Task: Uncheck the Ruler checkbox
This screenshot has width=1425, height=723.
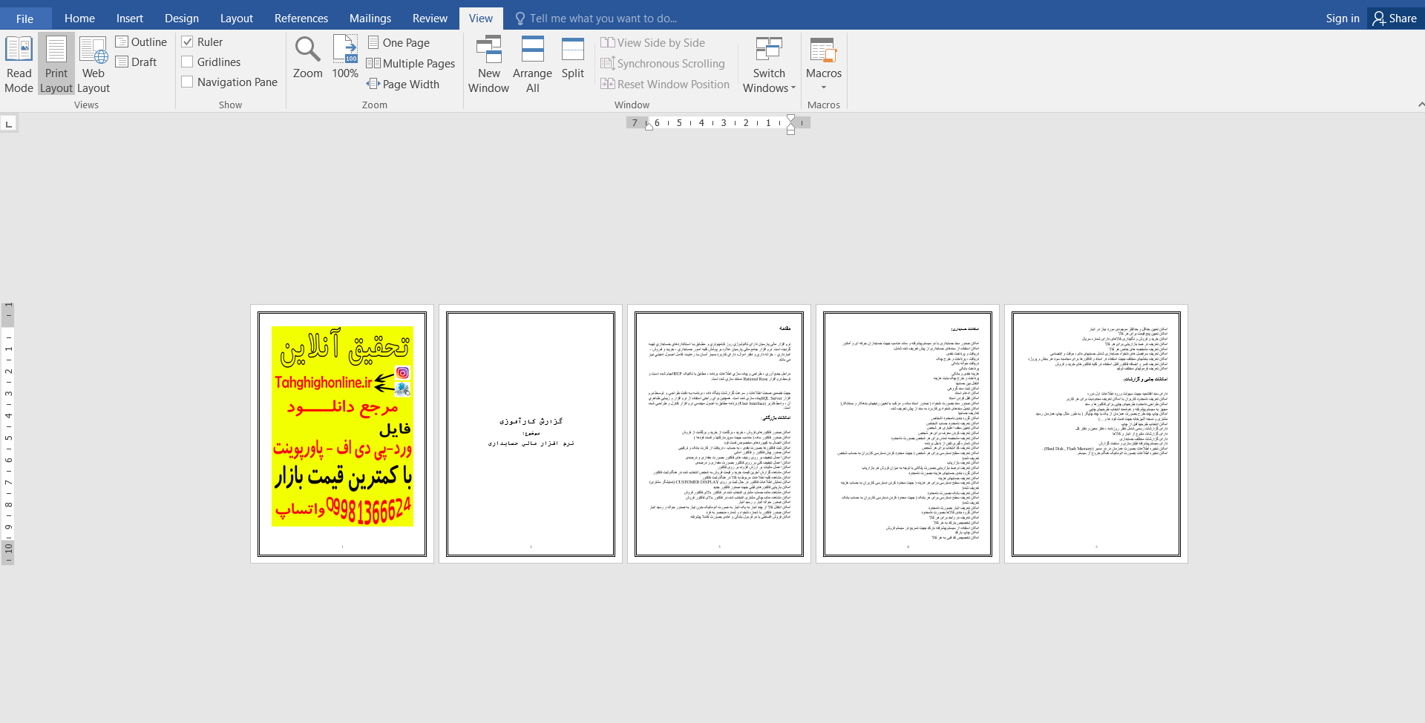Action: (188, 42)
